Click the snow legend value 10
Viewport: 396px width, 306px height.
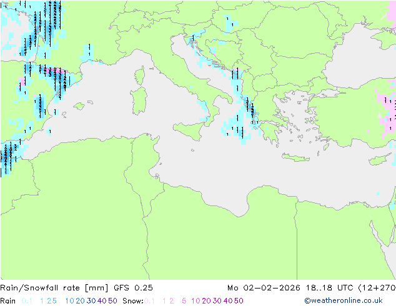tap(196, 301)
